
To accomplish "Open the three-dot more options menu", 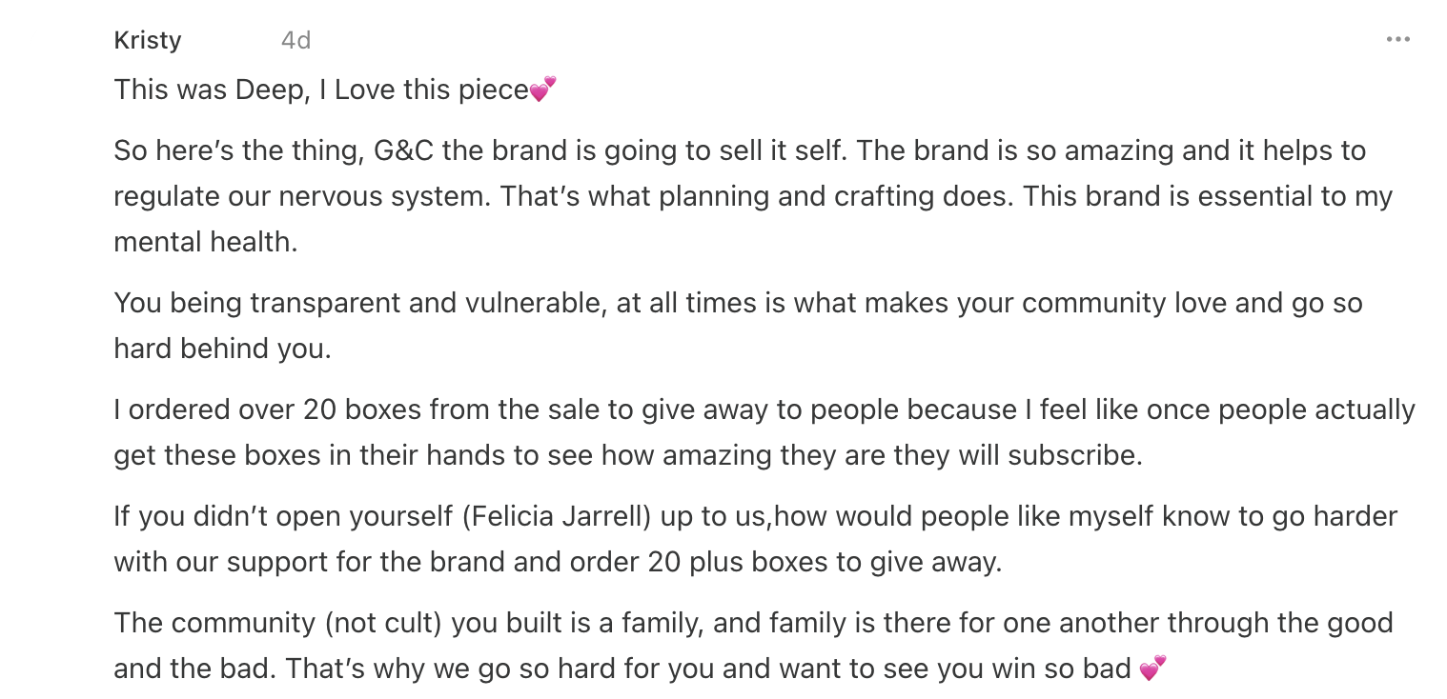I will point(1397,40).
